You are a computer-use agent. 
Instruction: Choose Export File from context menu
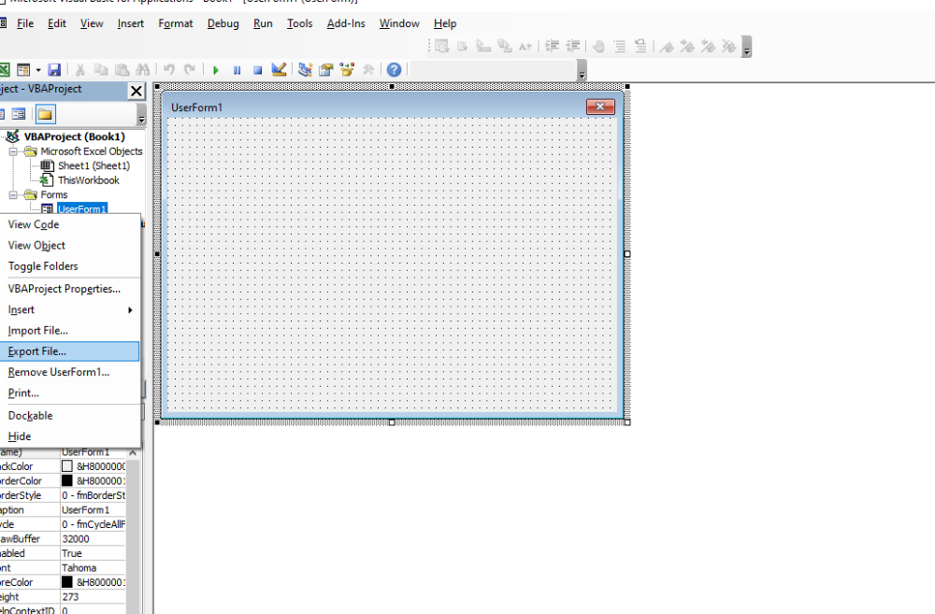pos(70,351)
